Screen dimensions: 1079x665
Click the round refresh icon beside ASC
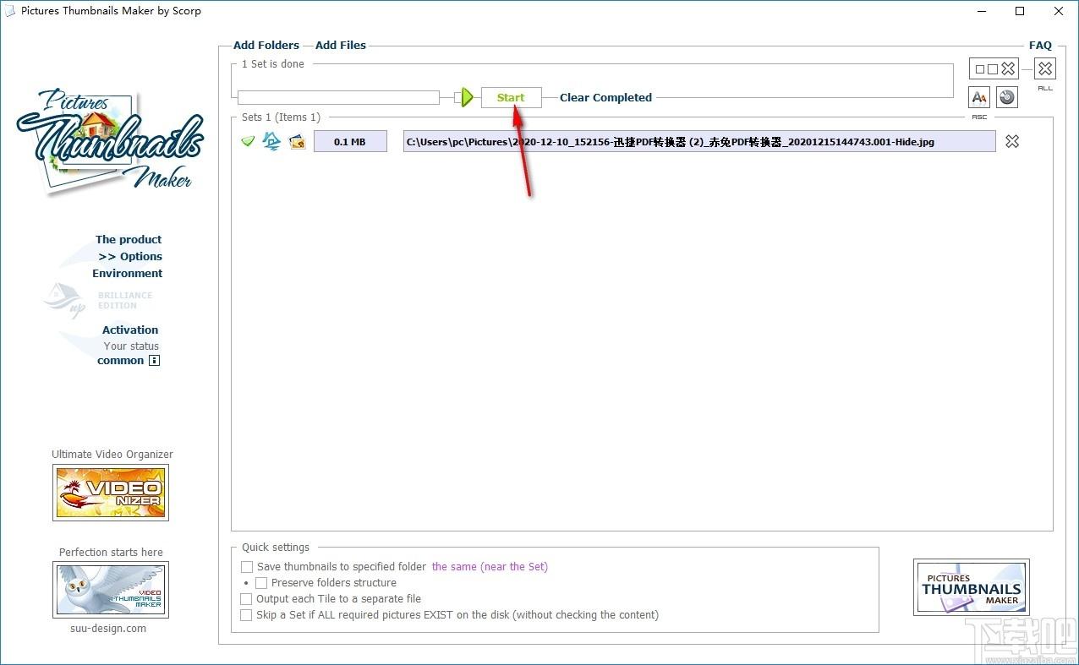point(1006,97)
